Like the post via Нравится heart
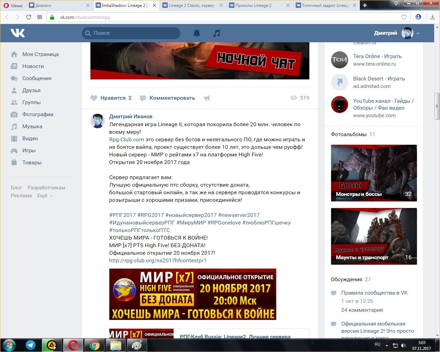This screenshot has height=352, width=440. pyautogui.click(x=94, y=98)
